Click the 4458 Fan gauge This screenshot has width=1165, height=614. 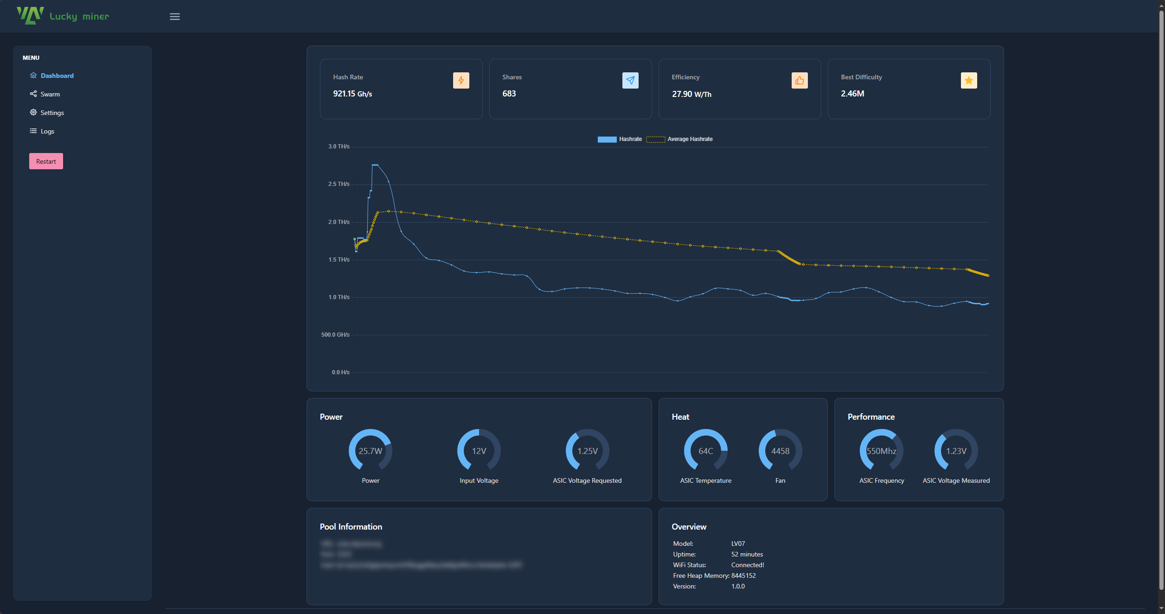(x=781, y=450)
